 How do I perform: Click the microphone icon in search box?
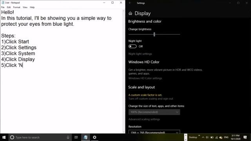[68, 137]
